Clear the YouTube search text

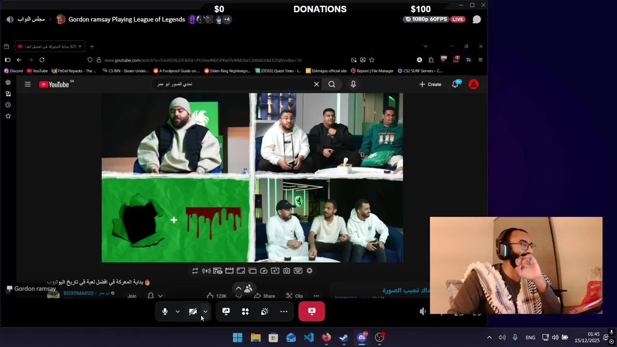316,84
